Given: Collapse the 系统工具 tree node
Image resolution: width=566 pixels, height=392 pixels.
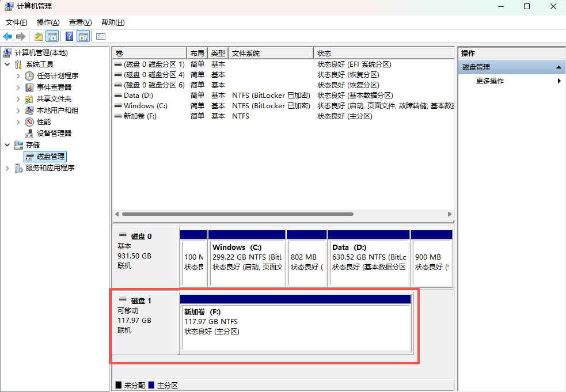Looking at the screenshot, I should pyautogui.click(x=7, y=64).
